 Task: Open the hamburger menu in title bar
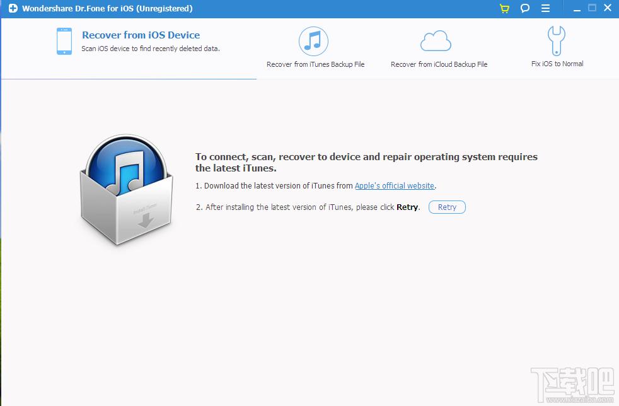[x=545, y=8]
